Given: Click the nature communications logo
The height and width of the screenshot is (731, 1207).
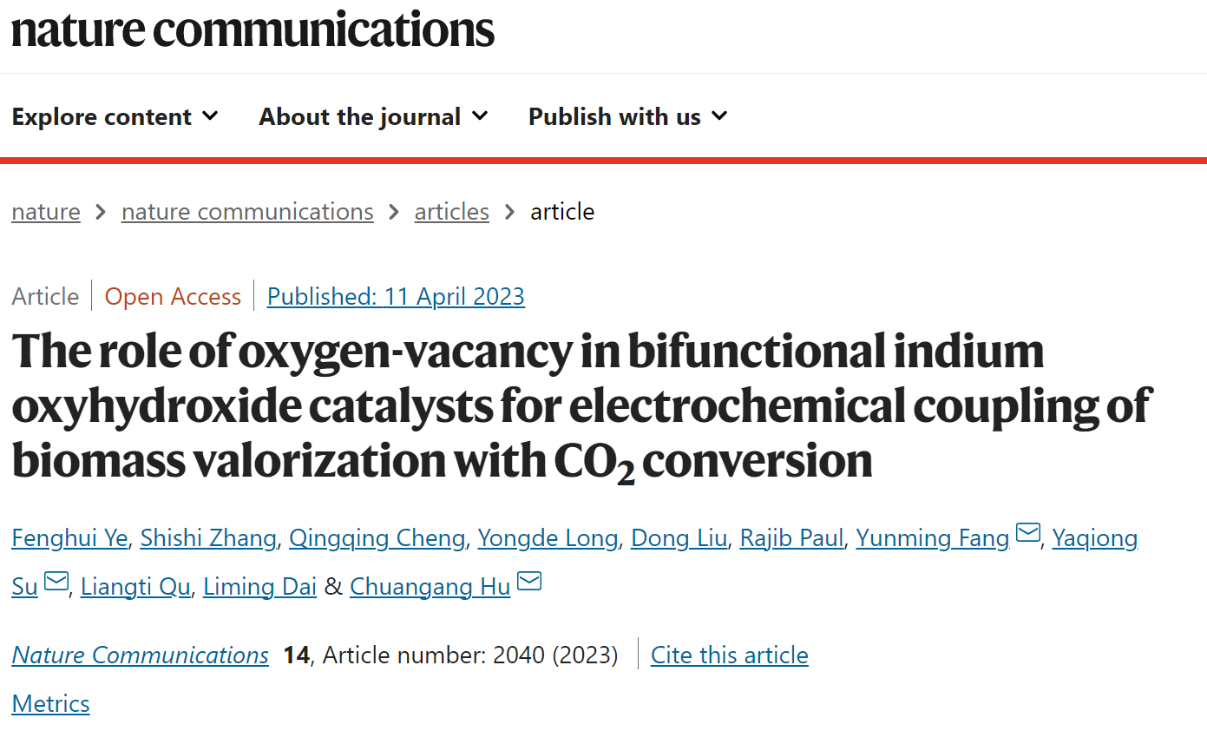Looking at the screenshot, I should point(253,29).
